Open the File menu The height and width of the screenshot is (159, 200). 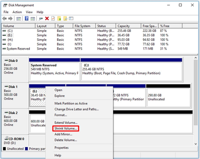coord(6,12)
